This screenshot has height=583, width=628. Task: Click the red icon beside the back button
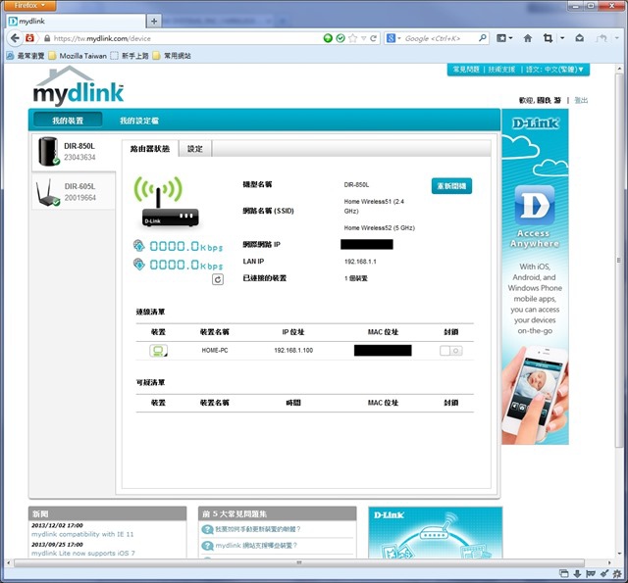(x=29, y=38)
